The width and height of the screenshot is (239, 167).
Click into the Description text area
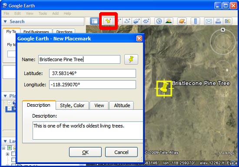click(88, 130)
